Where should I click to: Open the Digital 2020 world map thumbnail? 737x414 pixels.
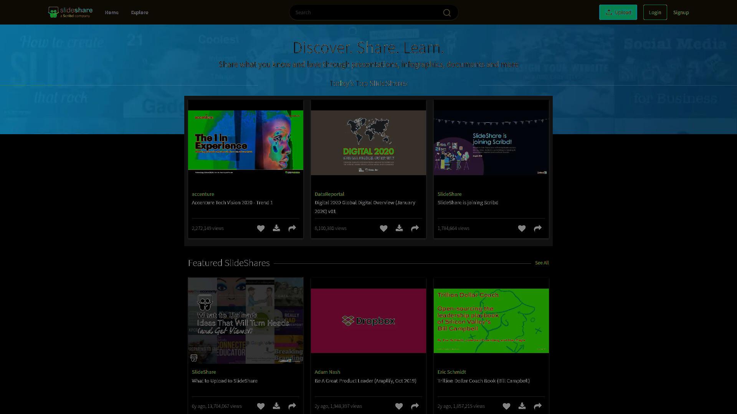click(x=368, y=143)
